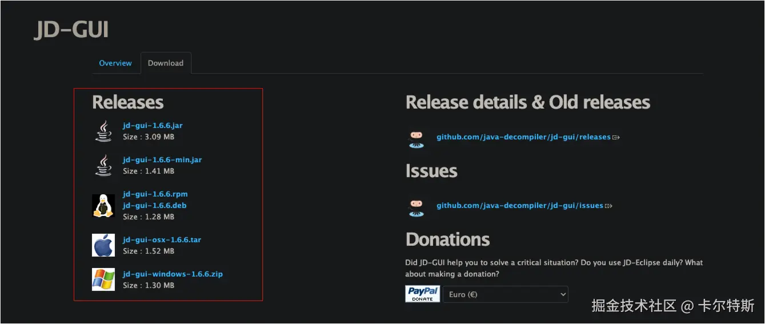Click the 'Size : 1.52 MB' text
The image size is (765, 324).
149,251
